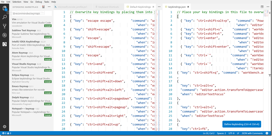
Task: Select Visual Studio Keymap entry title
Action: (x=24, y=64)
